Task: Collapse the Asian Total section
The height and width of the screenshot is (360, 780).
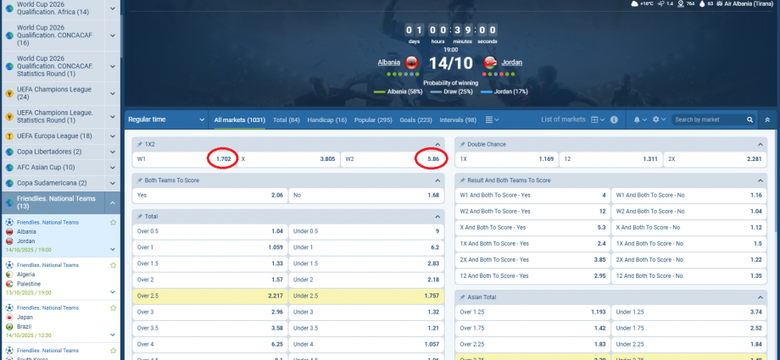Action: click(x=760, y=296)
